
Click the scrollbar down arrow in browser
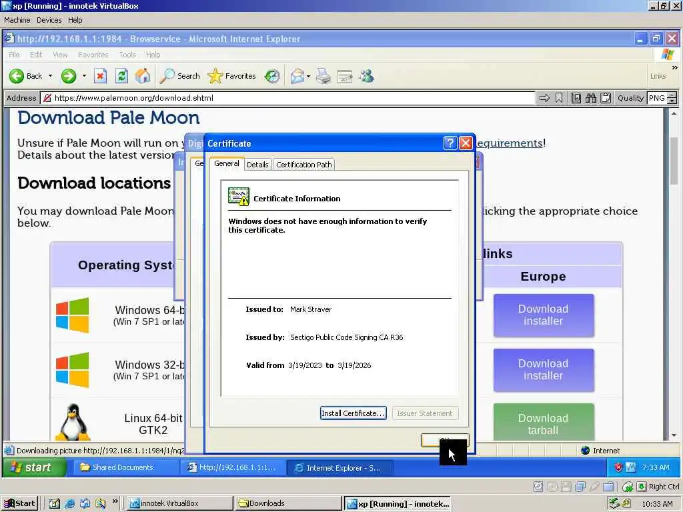pyautogui.click(x=674, y=435)
